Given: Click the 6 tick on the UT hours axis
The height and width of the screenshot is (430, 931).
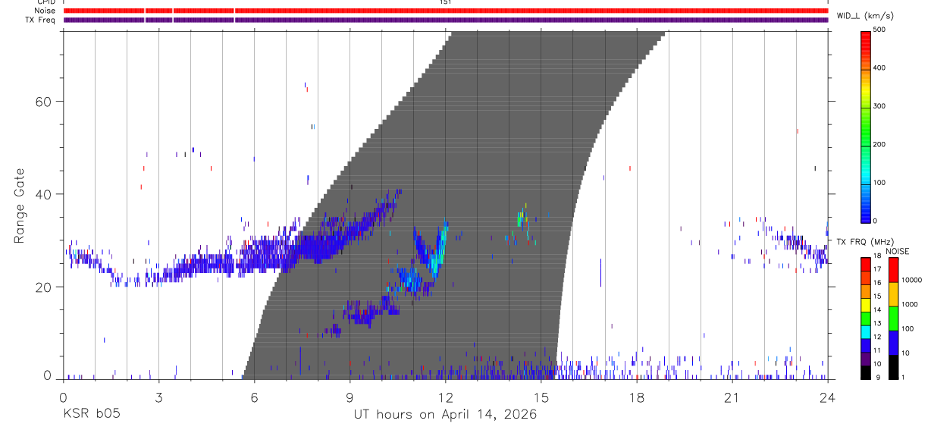Looking at the screenshot, I should click(x=254, y=397).
